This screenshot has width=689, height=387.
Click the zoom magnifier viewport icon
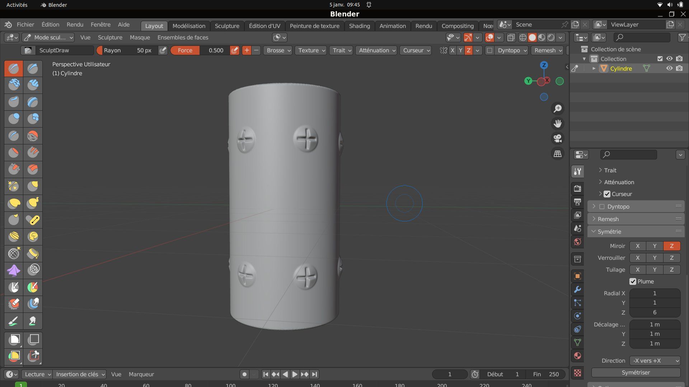tap(558, 108)
